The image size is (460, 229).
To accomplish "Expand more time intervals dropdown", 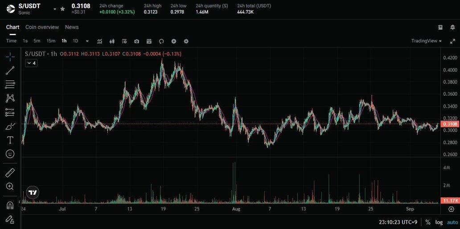I will 87,41.
